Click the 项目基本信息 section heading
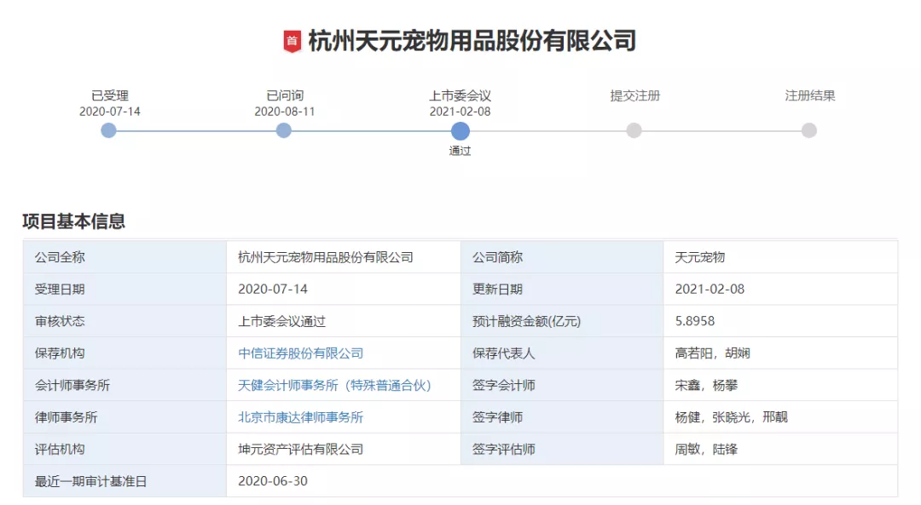This screenshot has width=921, height=505. [74, 221]
